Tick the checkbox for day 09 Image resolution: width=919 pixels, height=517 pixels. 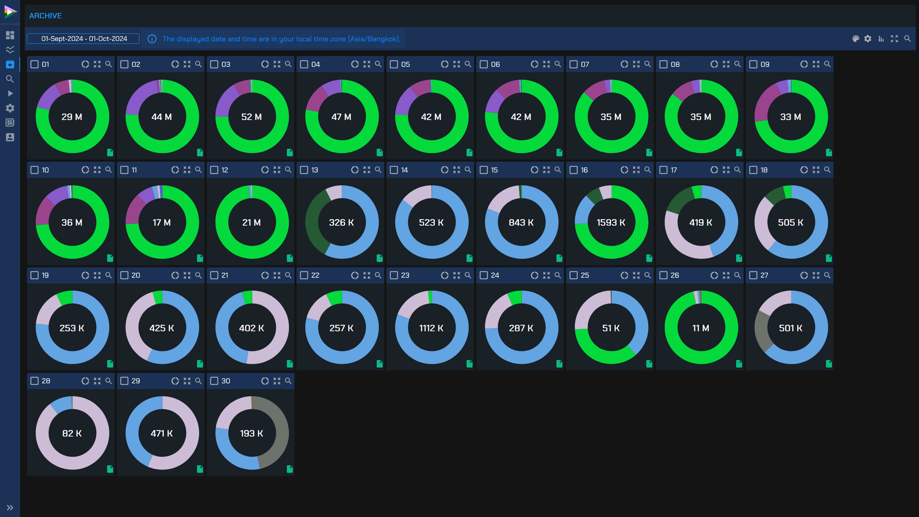pos(753,64)
